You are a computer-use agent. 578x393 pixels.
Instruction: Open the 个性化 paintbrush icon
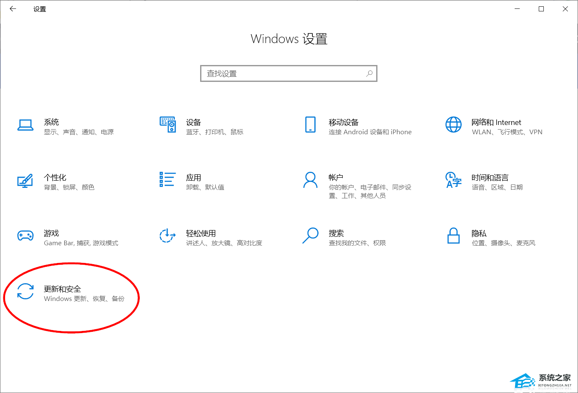click(25, 180)
